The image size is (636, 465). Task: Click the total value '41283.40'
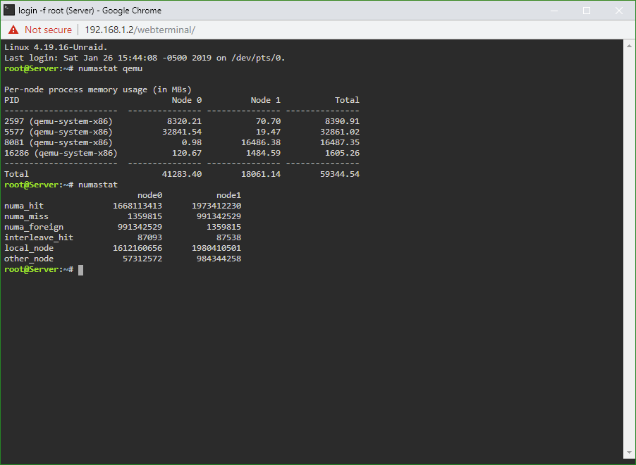182,174
